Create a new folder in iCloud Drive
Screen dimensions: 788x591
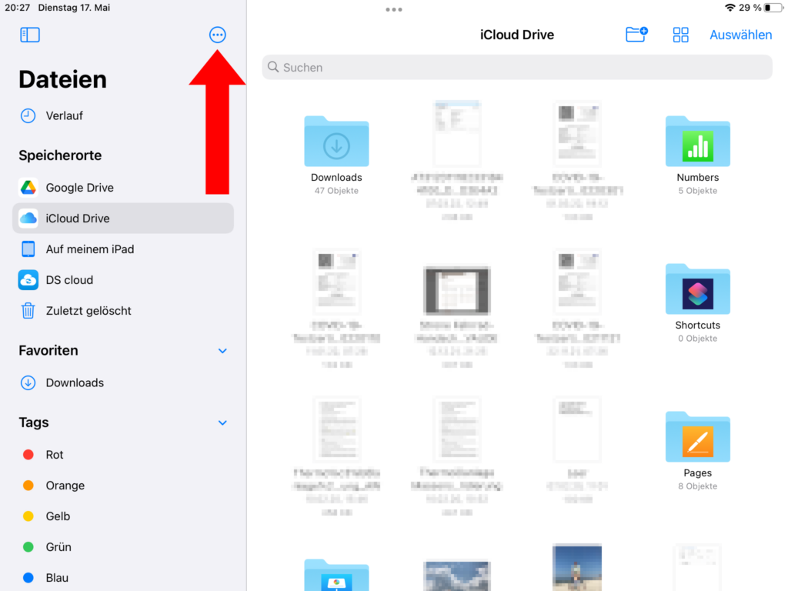tap(636, 34)
